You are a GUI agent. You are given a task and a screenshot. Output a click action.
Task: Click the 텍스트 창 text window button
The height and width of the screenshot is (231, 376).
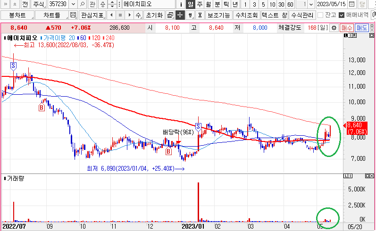click(274, 16)
